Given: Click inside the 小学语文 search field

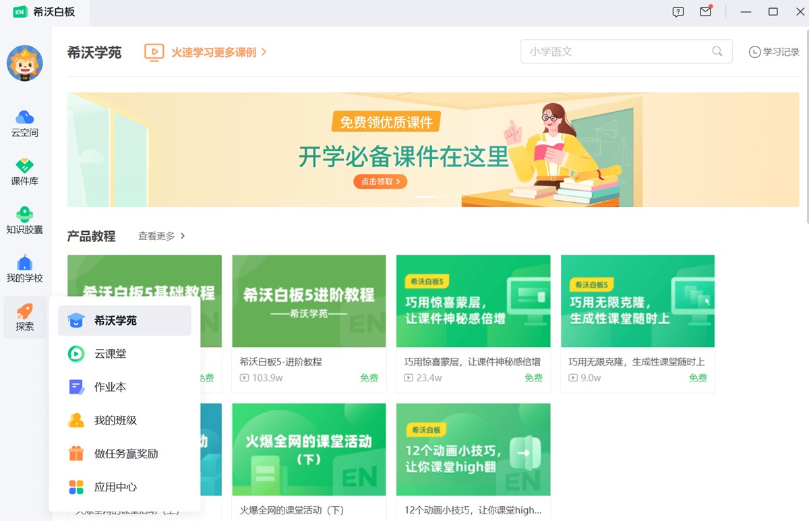Looking at the screenshot, I should (x=607, y=51).
